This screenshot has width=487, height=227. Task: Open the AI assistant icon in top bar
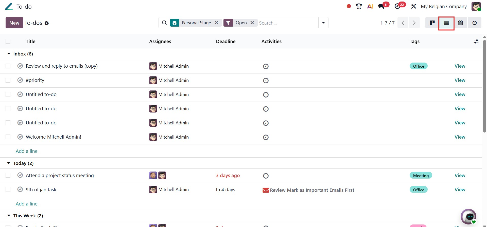pyautogui.click(x=370, y=6)
